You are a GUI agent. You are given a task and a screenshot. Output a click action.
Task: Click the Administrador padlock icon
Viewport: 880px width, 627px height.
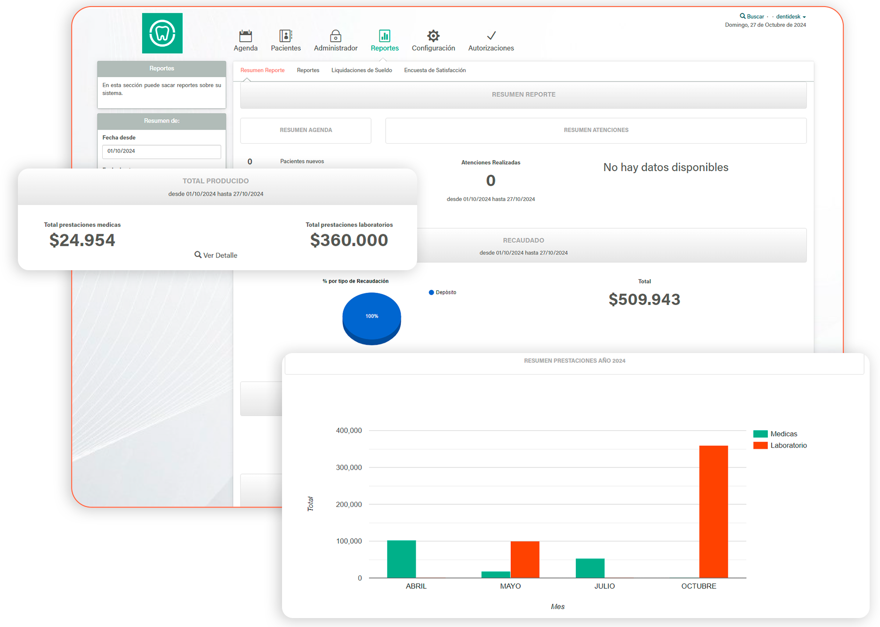click(335, 36)
